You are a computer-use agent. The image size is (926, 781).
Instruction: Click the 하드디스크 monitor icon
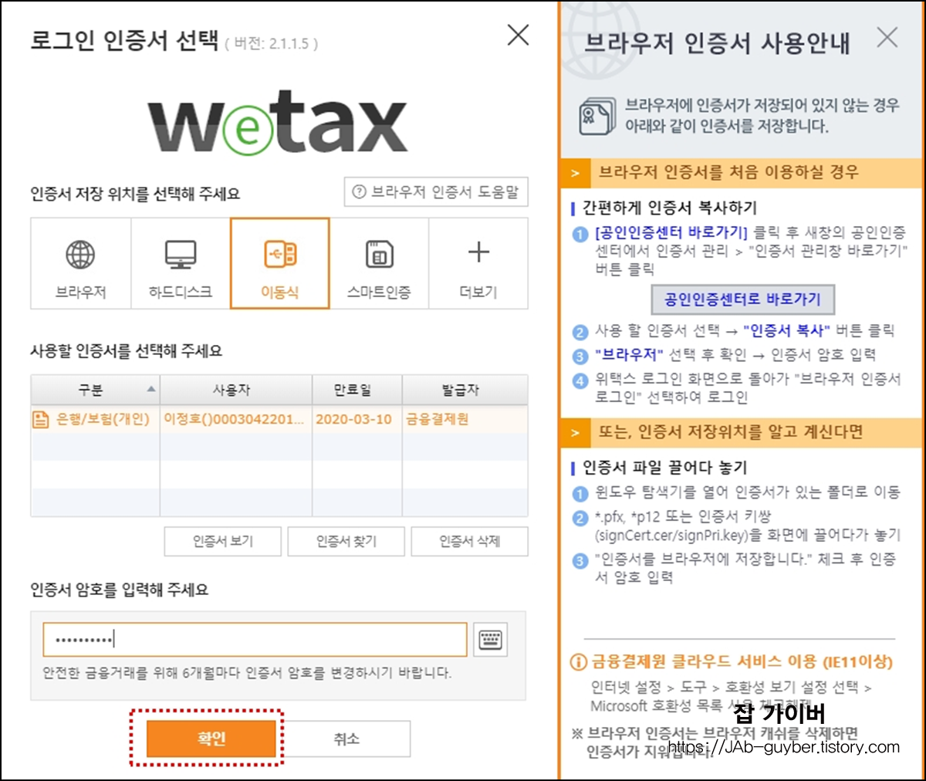[x=181, y=254]
